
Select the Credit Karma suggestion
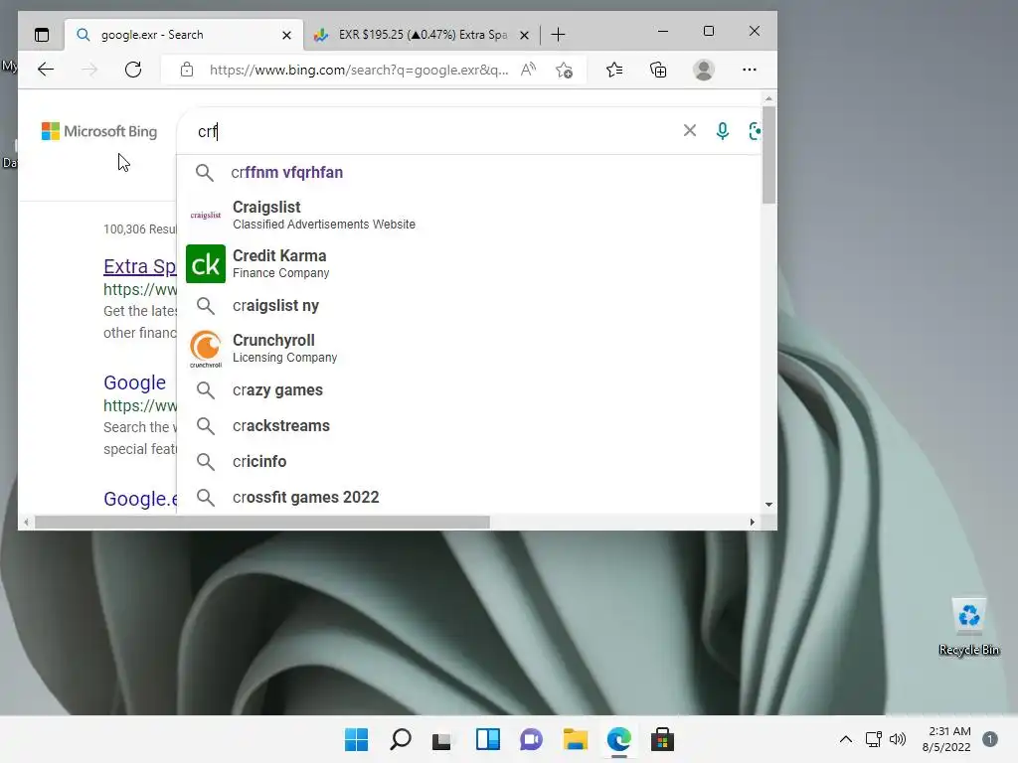[469, 263]
